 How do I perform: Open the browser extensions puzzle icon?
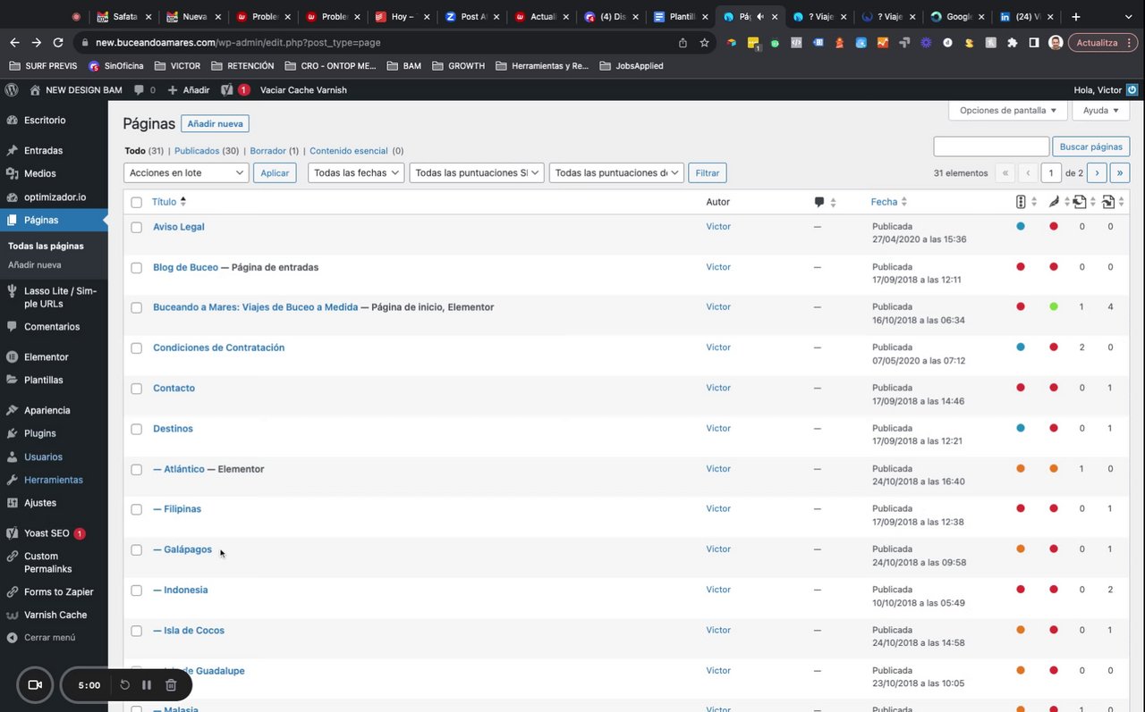pos(1013,43)
